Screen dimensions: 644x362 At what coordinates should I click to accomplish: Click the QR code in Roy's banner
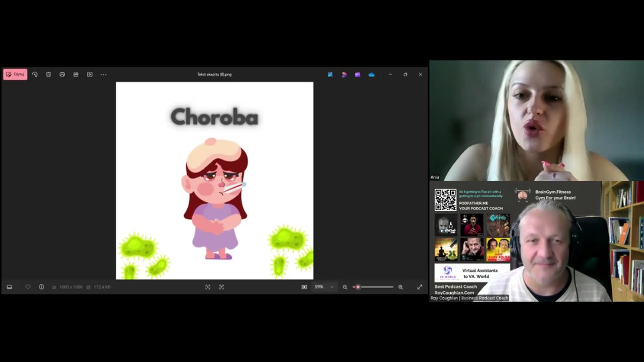(445, 200)
